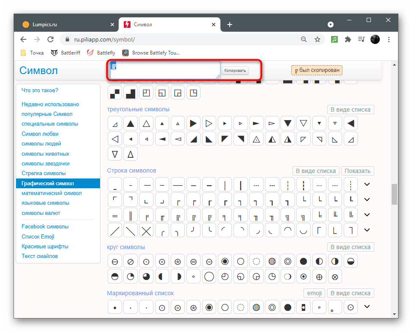Click the vertical page scrollbar thumb
This screenshot has height=332, width=412.
pos(394,194)
